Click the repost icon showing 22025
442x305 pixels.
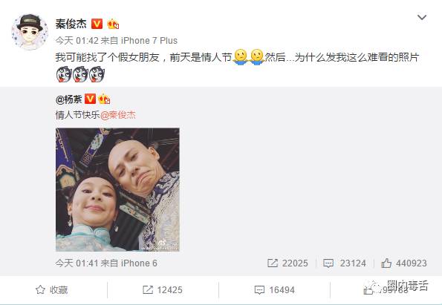[x=287, y=263]
